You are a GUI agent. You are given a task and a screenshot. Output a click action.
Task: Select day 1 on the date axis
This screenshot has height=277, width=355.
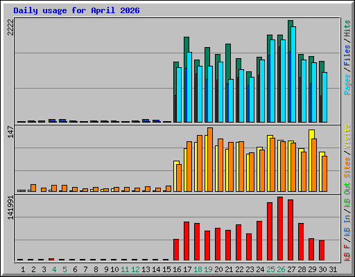tap(23, 269)
